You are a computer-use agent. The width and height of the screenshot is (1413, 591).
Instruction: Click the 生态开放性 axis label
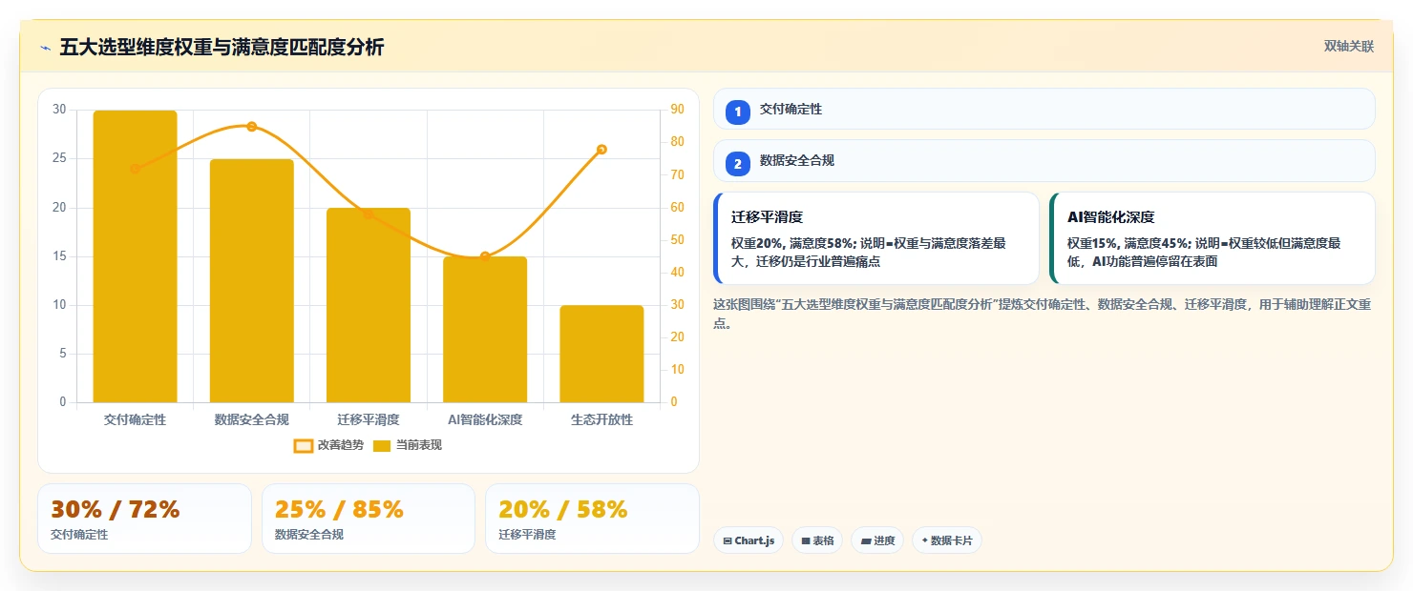(601, 419)
